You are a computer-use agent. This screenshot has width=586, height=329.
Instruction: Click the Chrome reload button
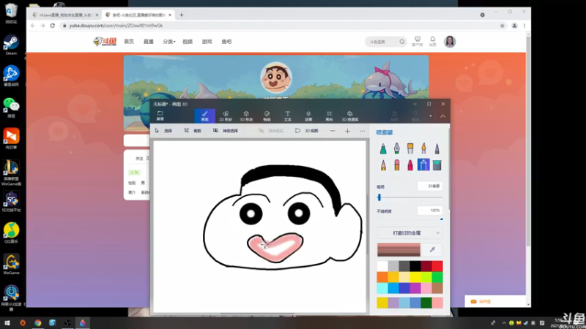[52, 26]
